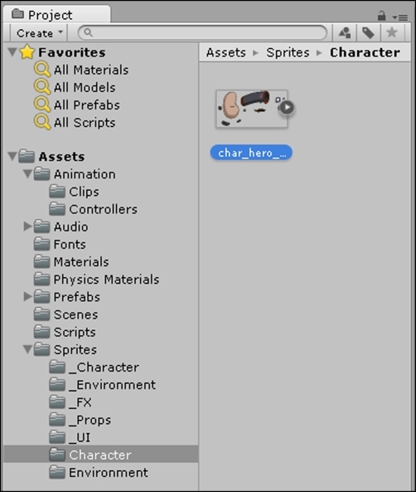Open the Project panel options menu icon
This screenshot has height=492, width=416.
point(400,17)
